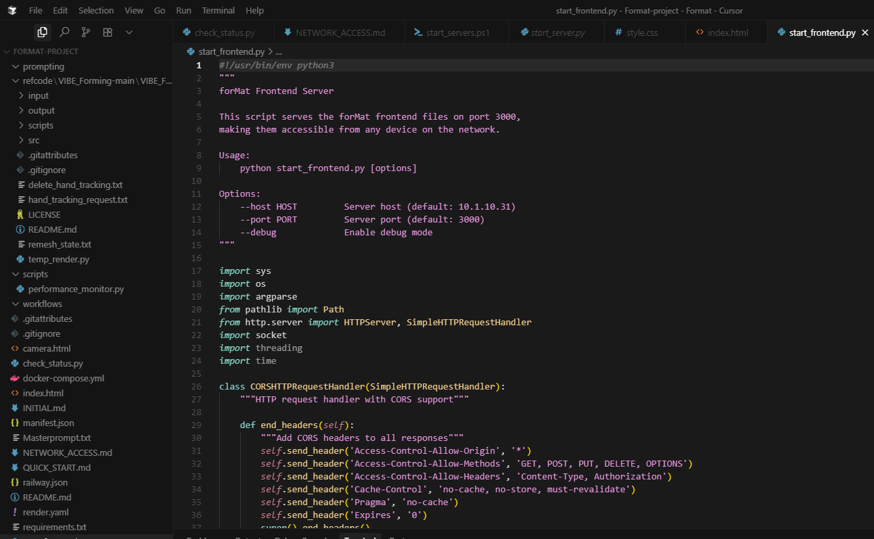Image resolution: width=874 pixels, height=539 pixels.
Task: Open the Extensions view icon
Action: pos(108,32)
